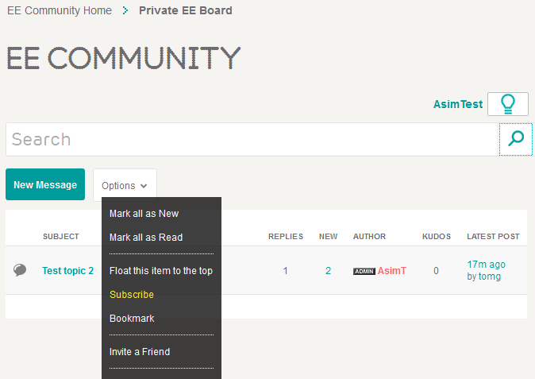The width and height of the screenshot is (535, 379).
Task: Click the speech bubble icon beside Test topic 2
Action: 20,271
